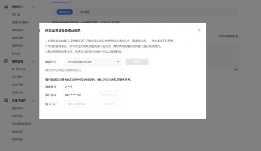The height and width of the screenshot is (151, 261).
Task: Click the 优化与维护 section header text
Action: 19,101
